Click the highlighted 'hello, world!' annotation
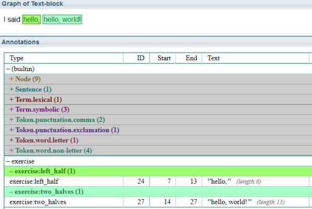This screenshot has width=312, height=209. point(62,20)
